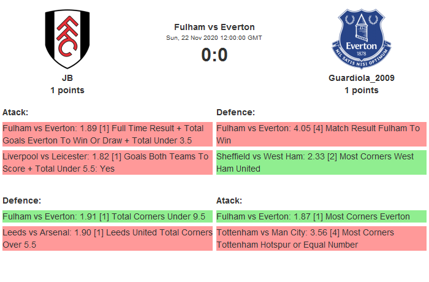
Task: Click the left Atack section heading
Action: (15, 112)
